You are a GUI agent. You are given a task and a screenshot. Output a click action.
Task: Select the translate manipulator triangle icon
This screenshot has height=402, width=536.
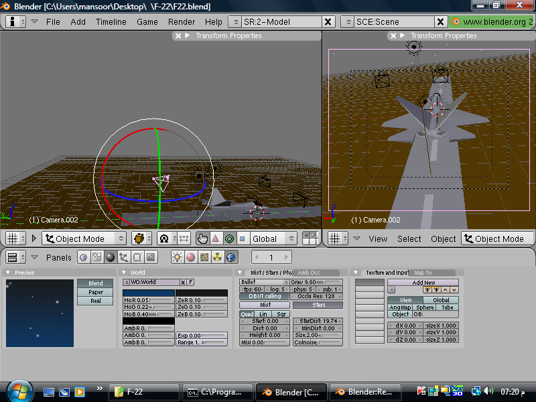pyautogui.click(x=216, y=239)
